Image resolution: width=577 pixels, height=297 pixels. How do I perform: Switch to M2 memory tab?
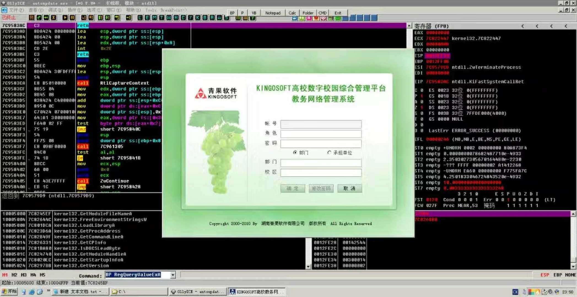pyautogui.click(x=14, y=275)
